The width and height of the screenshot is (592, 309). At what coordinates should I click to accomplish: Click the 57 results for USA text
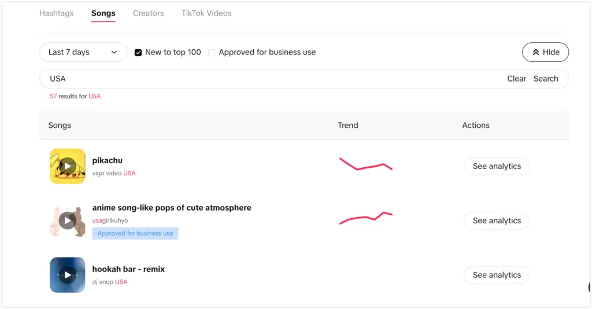pyautogui.click(x=75, y=96)
